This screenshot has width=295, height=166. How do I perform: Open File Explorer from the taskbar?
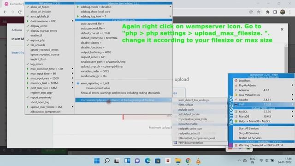178,161
